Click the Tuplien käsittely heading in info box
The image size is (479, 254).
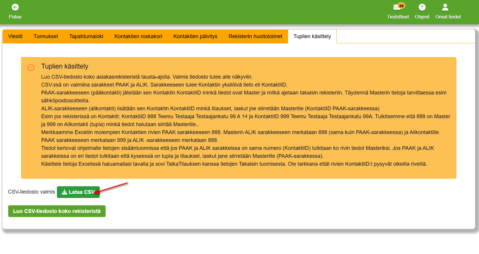[x=65, y=66]
